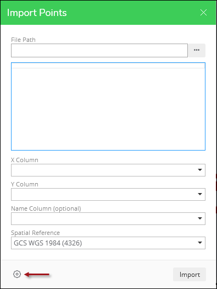Open the X Column dropdown
The image size is (217, 289).
[108, 170]
